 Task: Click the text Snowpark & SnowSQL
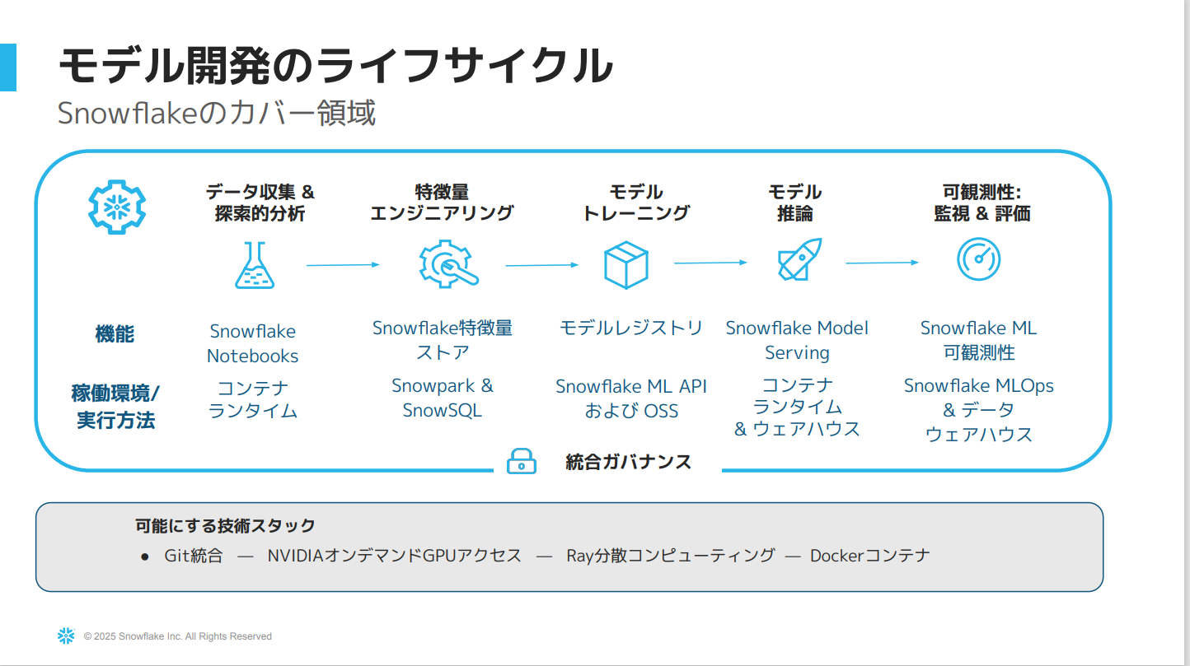443,398
